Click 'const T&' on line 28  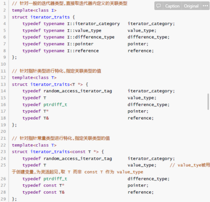(x=54, y=192)
